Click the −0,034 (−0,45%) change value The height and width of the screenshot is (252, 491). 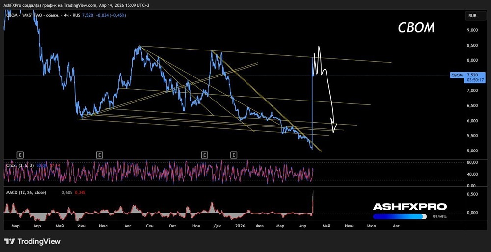(x=110, y=15)
